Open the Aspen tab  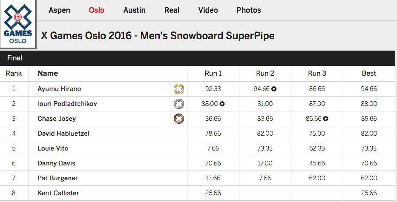coord(60,10)
